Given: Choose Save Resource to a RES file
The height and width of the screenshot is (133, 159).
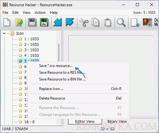Looking at the screenshot, I should point(78,72).
